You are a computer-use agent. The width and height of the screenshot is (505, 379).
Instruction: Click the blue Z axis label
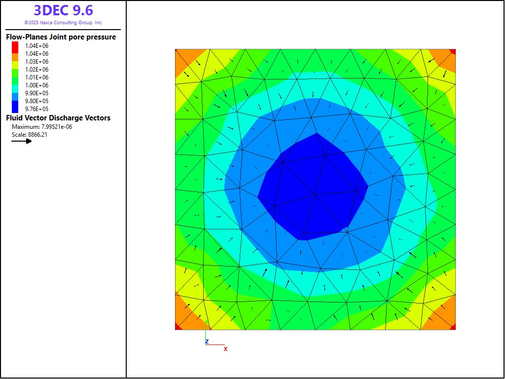pyautogui.click(x=207, y=341)
